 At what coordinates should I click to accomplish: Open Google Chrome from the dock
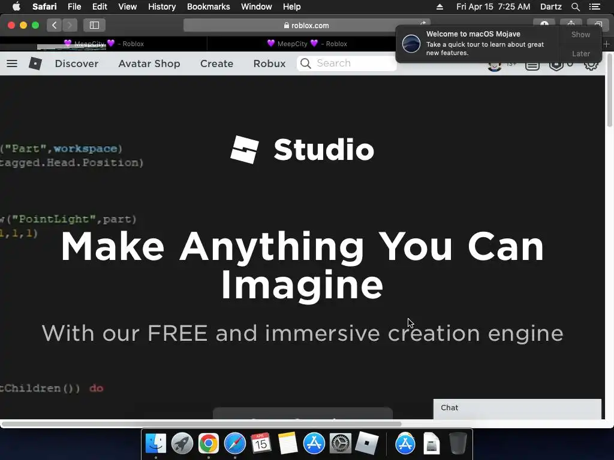tap(208, 444)
